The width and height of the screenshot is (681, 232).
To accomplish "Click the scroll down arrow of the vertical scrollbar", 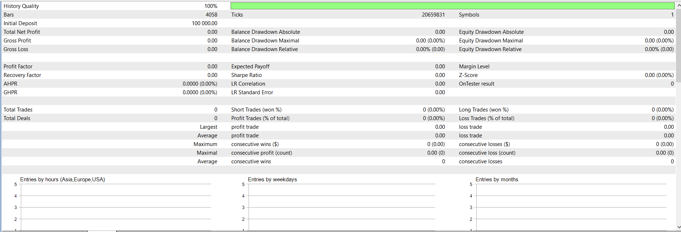I will 678,227.
